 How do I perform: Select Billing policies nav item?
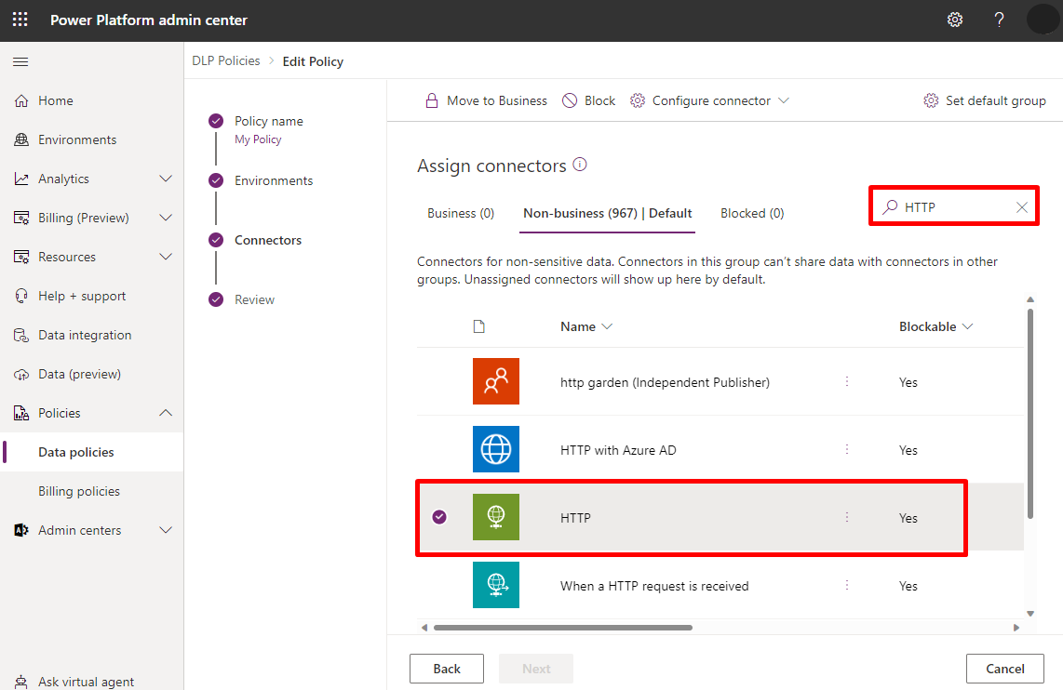point(91,491)
